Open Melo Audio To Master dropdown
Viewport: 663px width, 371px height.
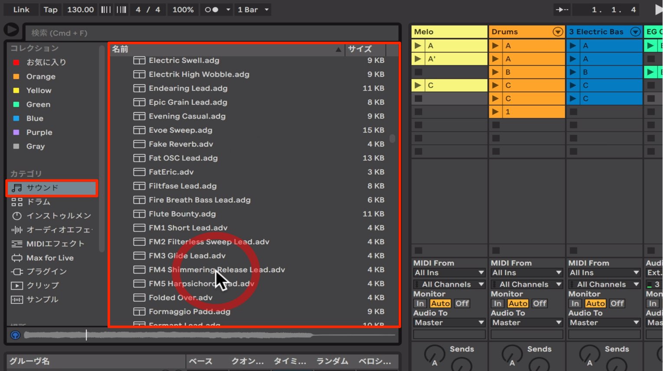pos(449,322)
